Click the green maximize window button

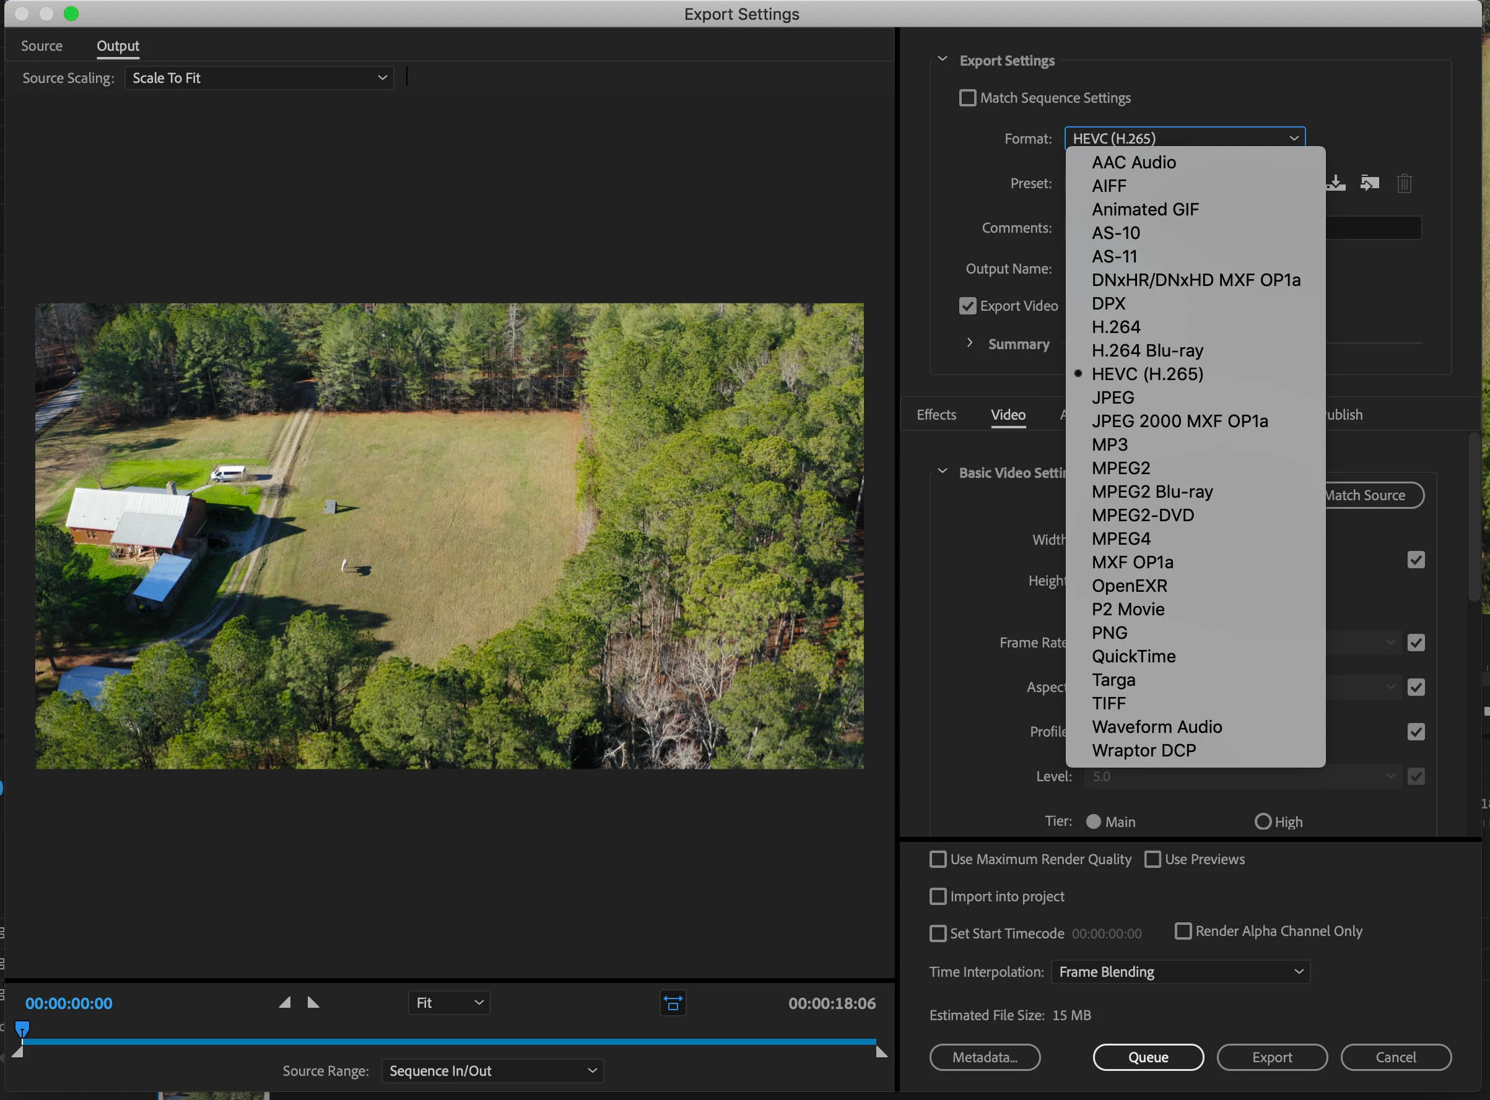71,14
